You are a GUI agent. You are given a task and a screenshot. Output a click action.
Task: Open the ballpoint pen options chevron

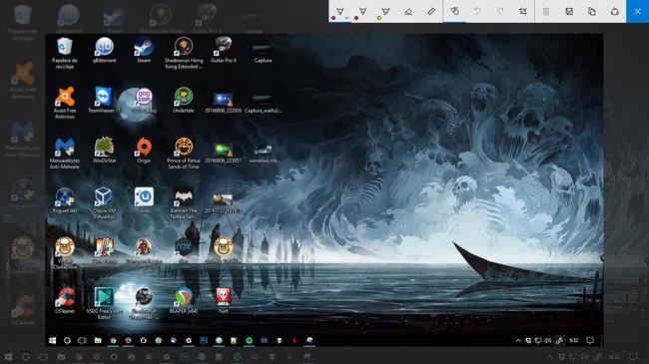coord(346,18)
